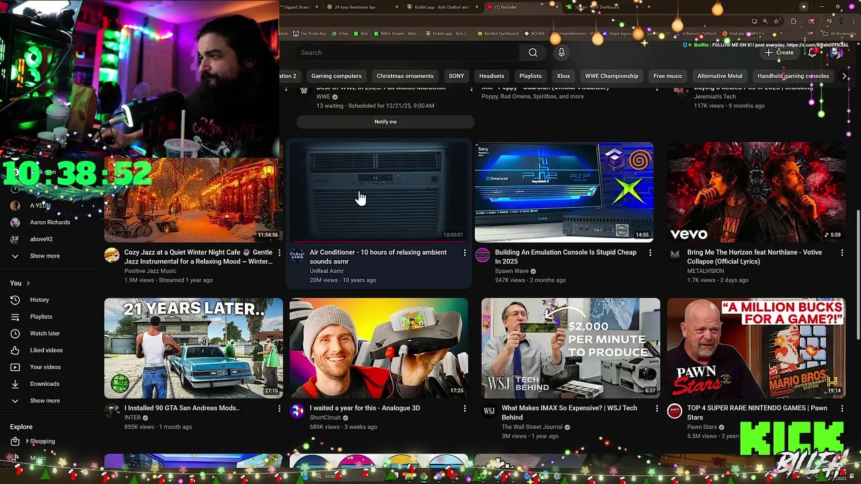Click Positive Jazz Music channel avatar

tap(112, 255)
